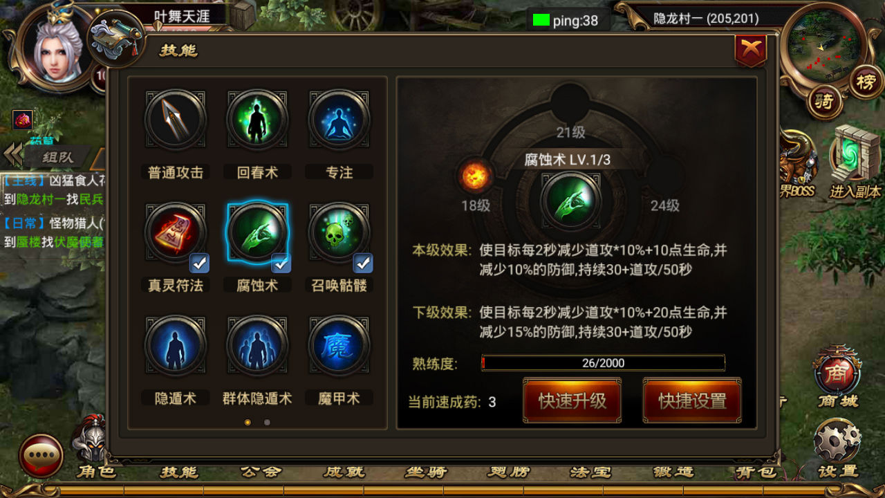The width and height of the screenshot is (885, 498).
Task: Switch to second skill page dot
Action: (267, 421)
